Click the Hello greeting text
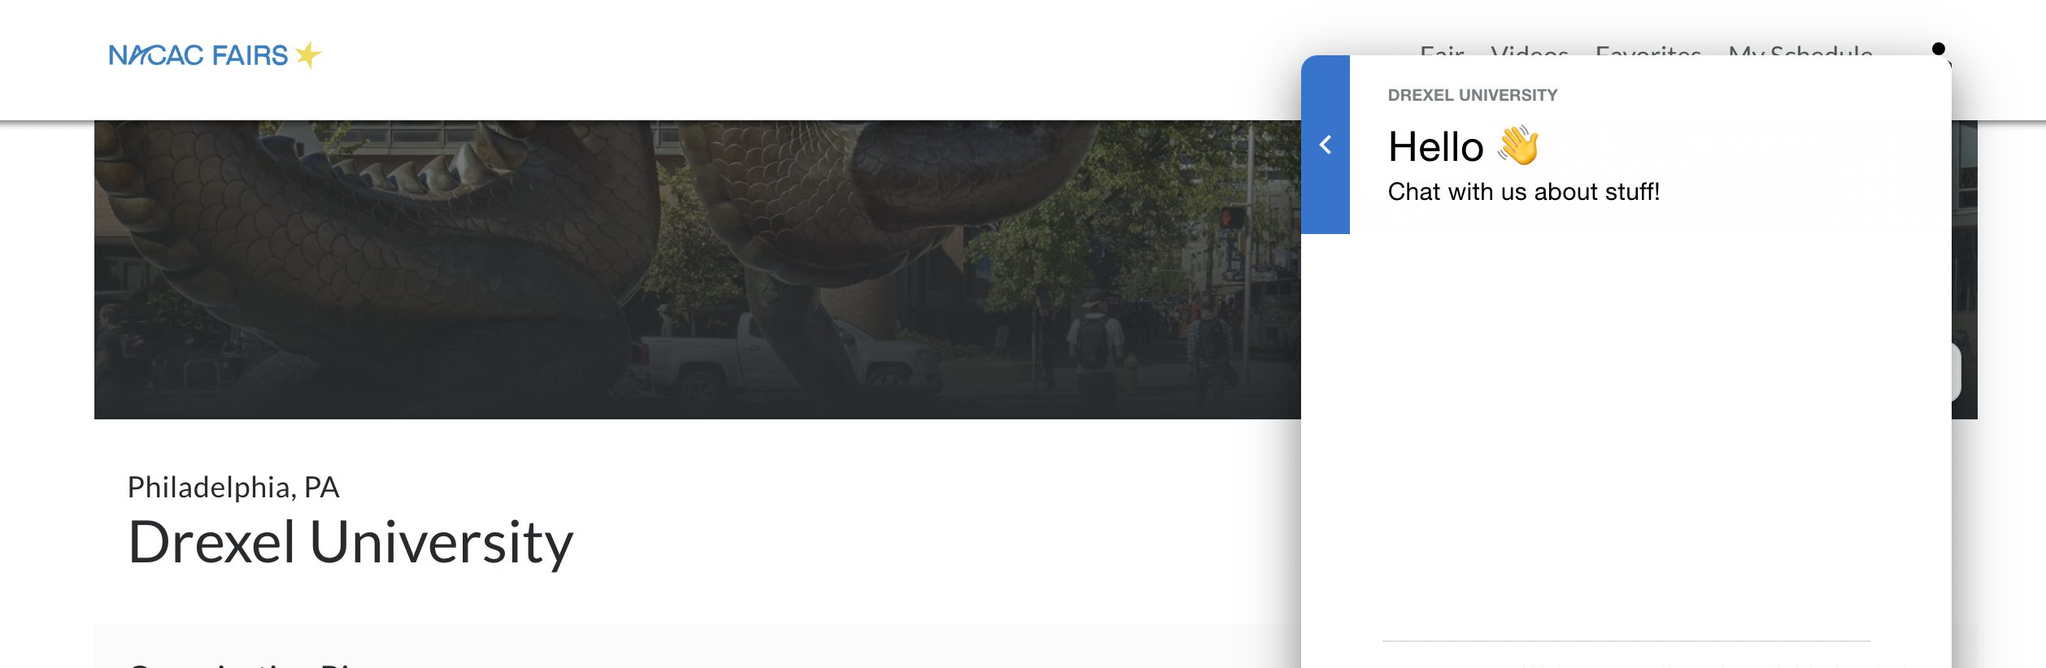This screenshot has width=2046, height=668. pyautogui.click(x=1436, y=147)
